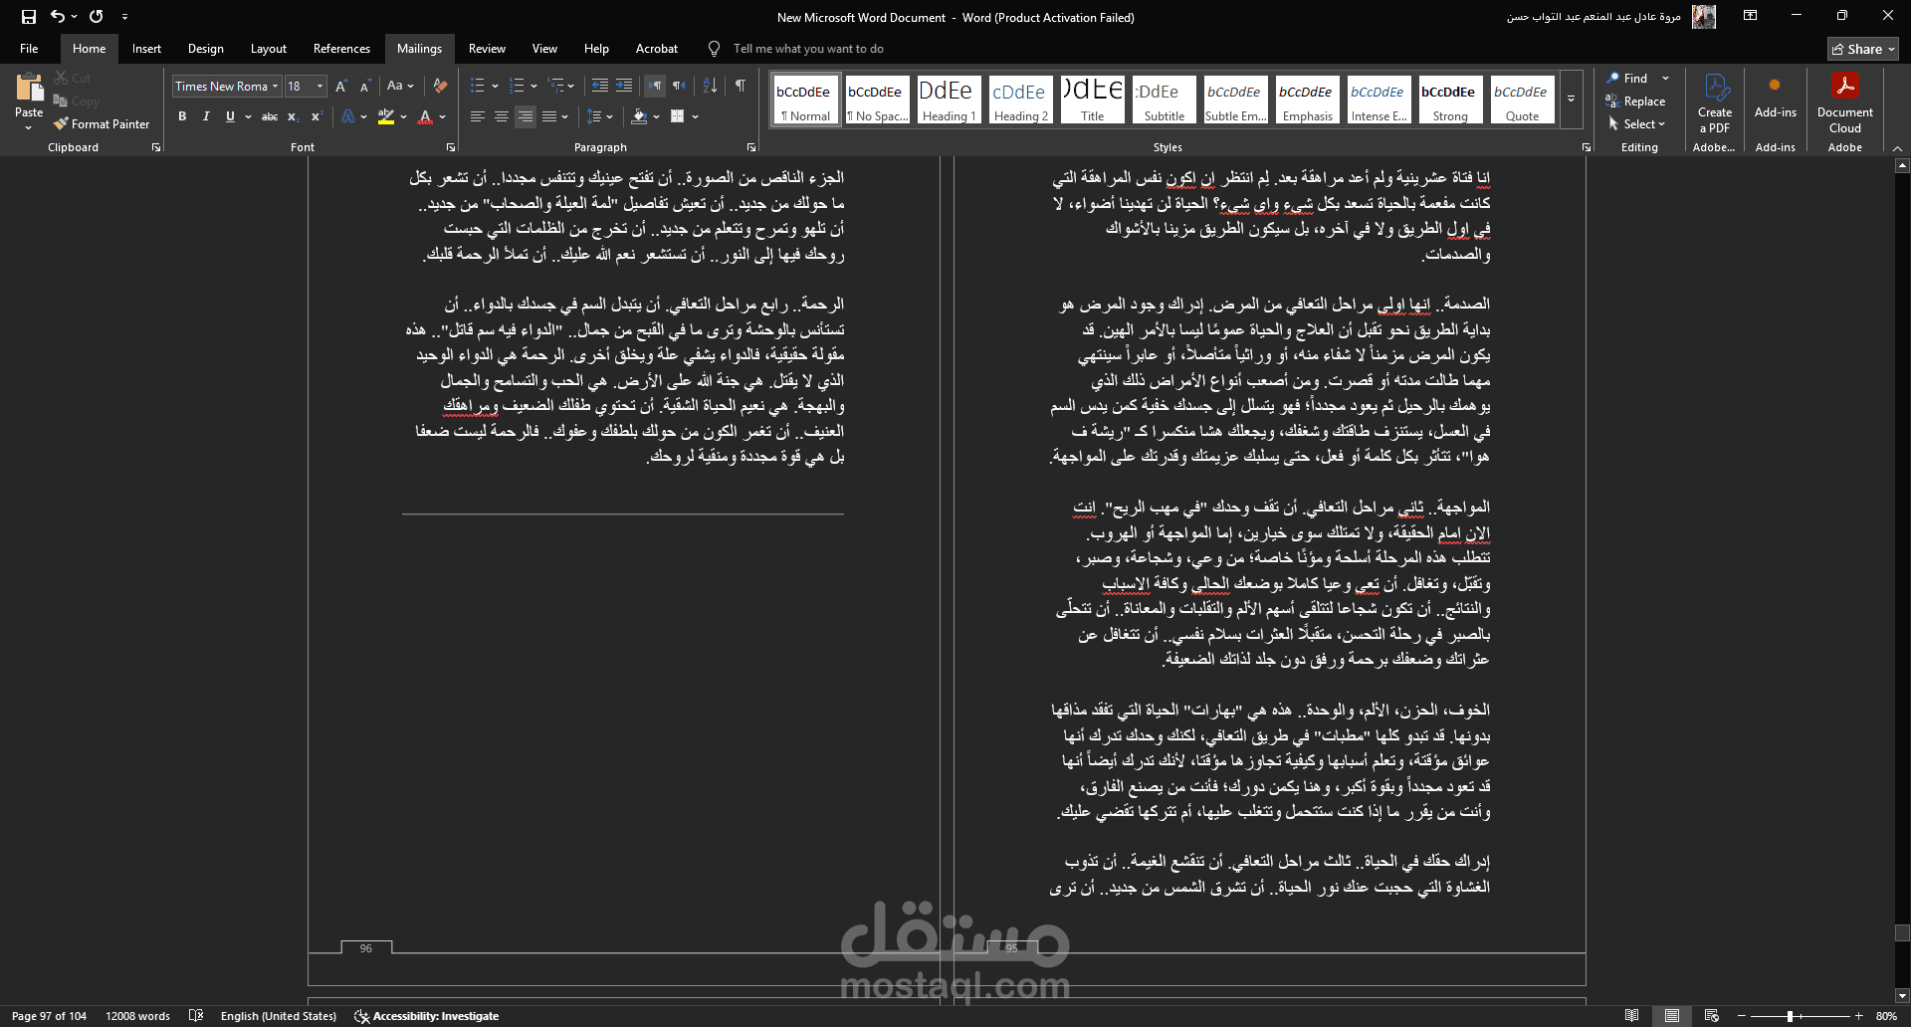The image size is (1911, 1027).
Task: Click the Redo/Repeat icon
Action: pyautogui.click(x=96, y=17)
